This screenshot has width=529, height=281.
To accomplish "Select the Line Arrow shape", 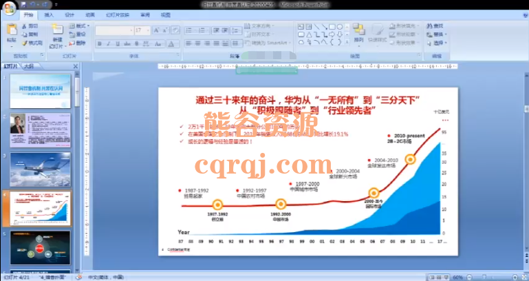I will tap(324, 27).
